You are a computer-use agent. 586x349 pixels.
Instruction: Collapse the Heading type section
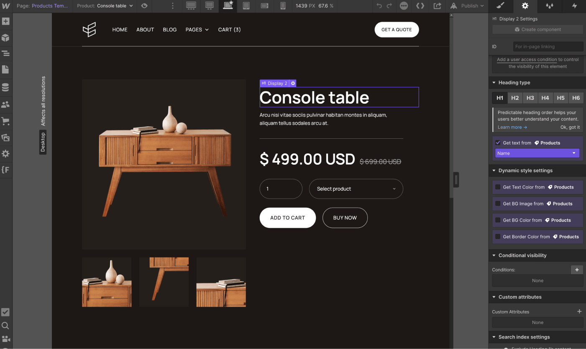click(x=494, y=82)
